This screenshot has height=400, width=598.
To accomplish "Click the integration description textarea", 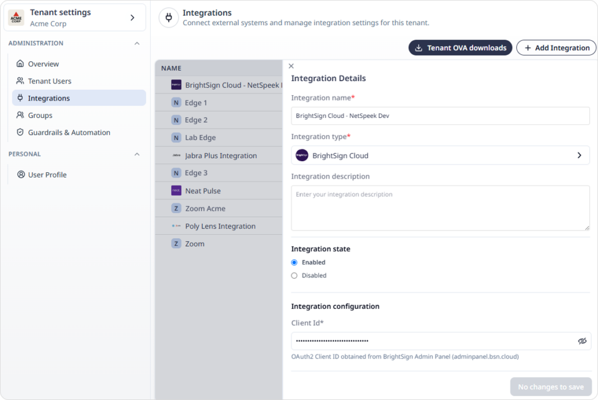I will tap(440, 208).
